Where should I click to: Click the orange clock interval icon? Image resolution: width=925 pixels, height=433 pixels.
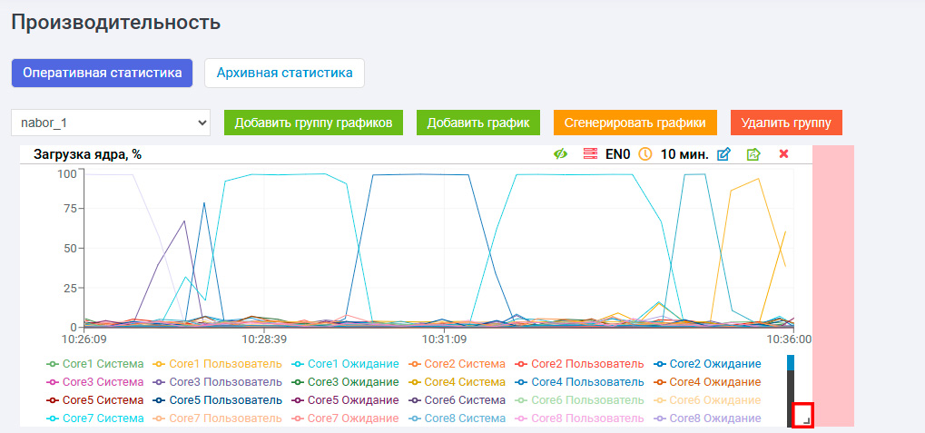(645, 154)
